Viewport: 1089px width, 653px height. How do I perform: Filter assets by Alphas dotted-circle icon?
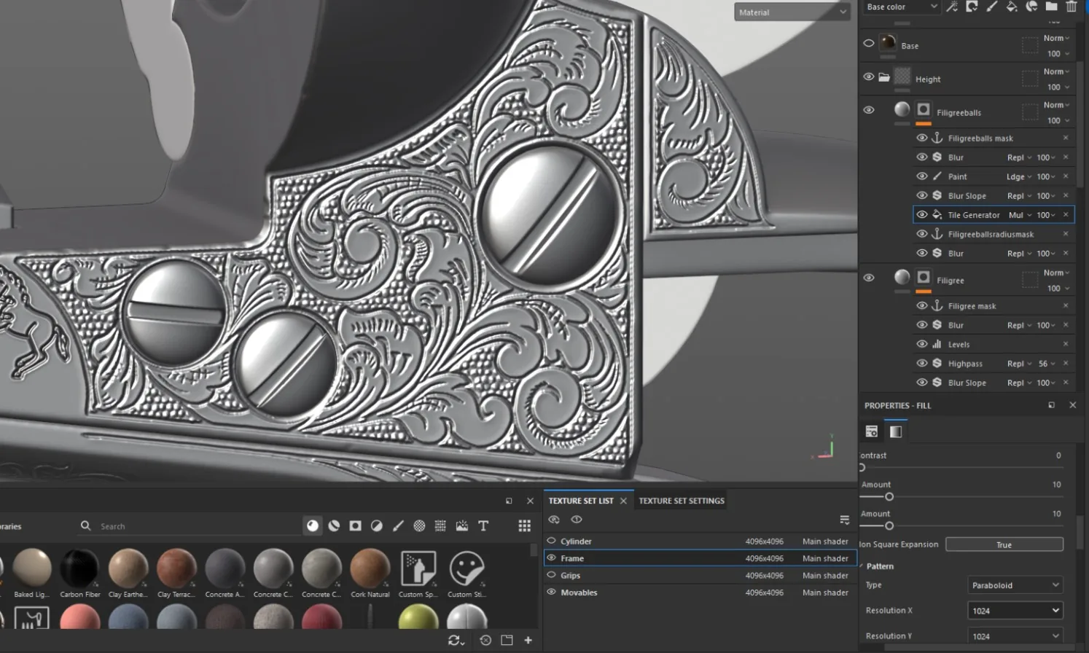coord(419,525)
